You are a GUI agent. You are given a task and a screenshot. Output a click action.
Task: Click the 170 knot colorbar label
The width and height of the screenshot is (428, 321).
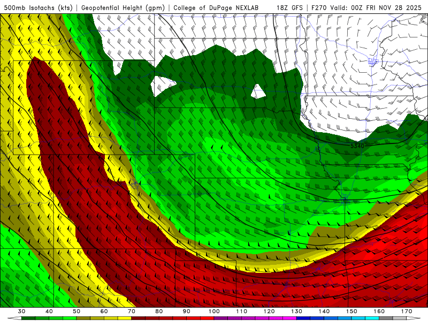407,311
